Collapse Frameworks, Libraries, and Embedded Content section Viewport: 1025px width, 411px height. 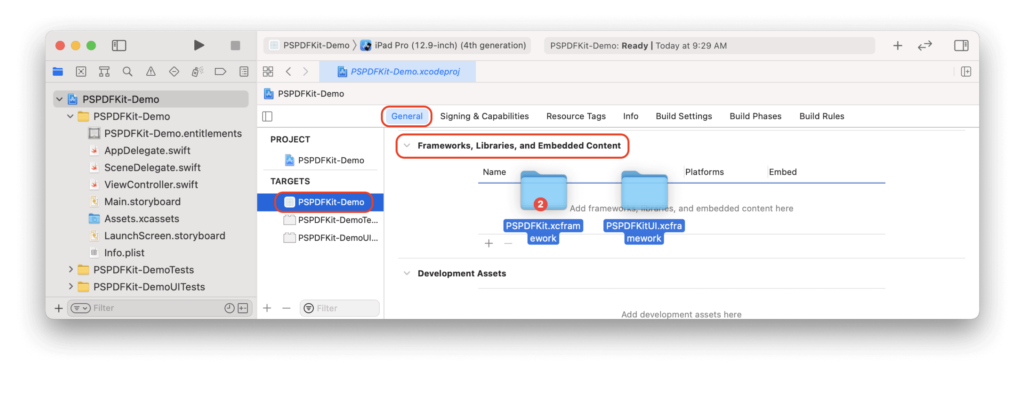[407, 145]
